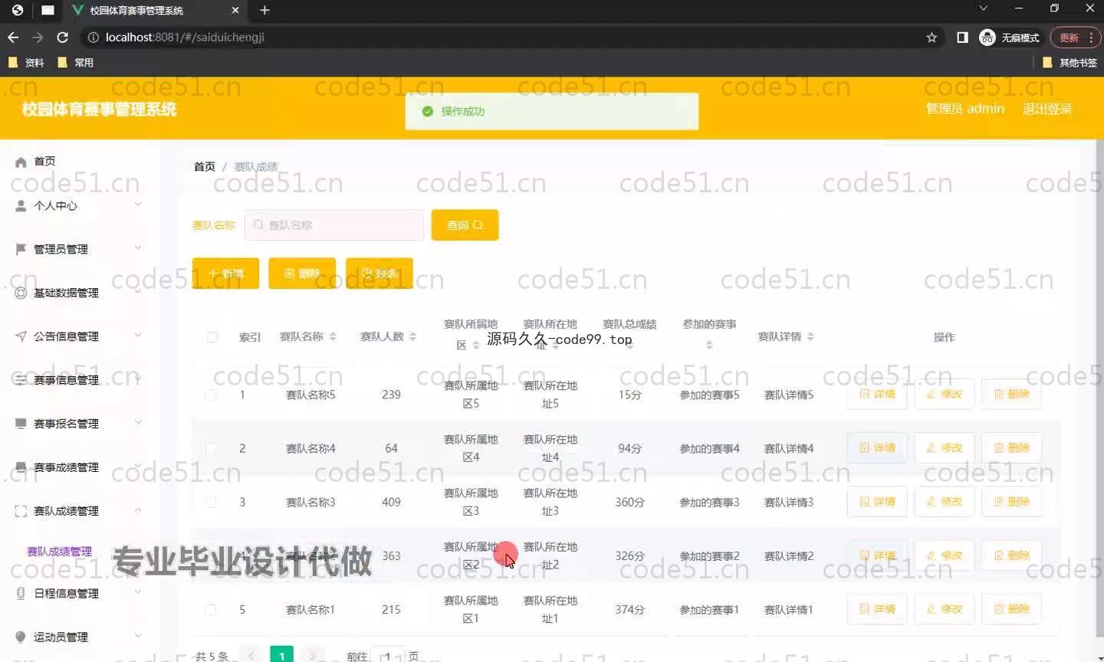Viewport: 1104px width, 662px height.
Task: Click the 管理员管理 flag icon
Action: tap(21, 249)
